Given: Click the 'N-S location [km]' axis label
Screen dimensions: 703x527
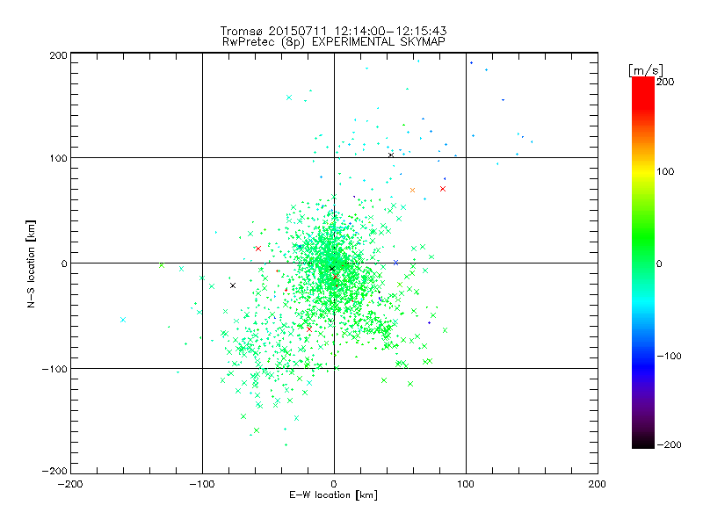Looking at the screenshot, I should pos(31,263).
